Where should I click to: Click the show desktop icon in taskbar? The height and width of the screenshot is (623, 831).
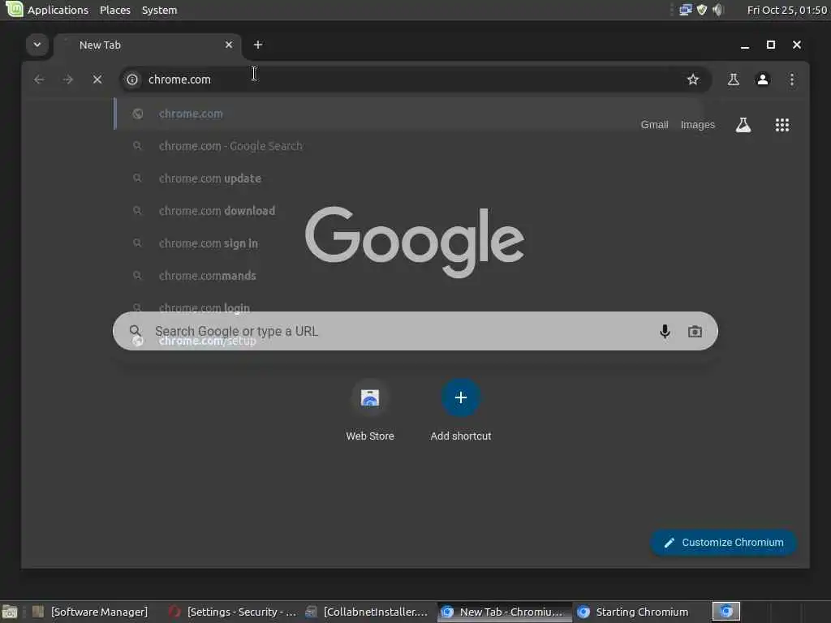pos(10,612)
